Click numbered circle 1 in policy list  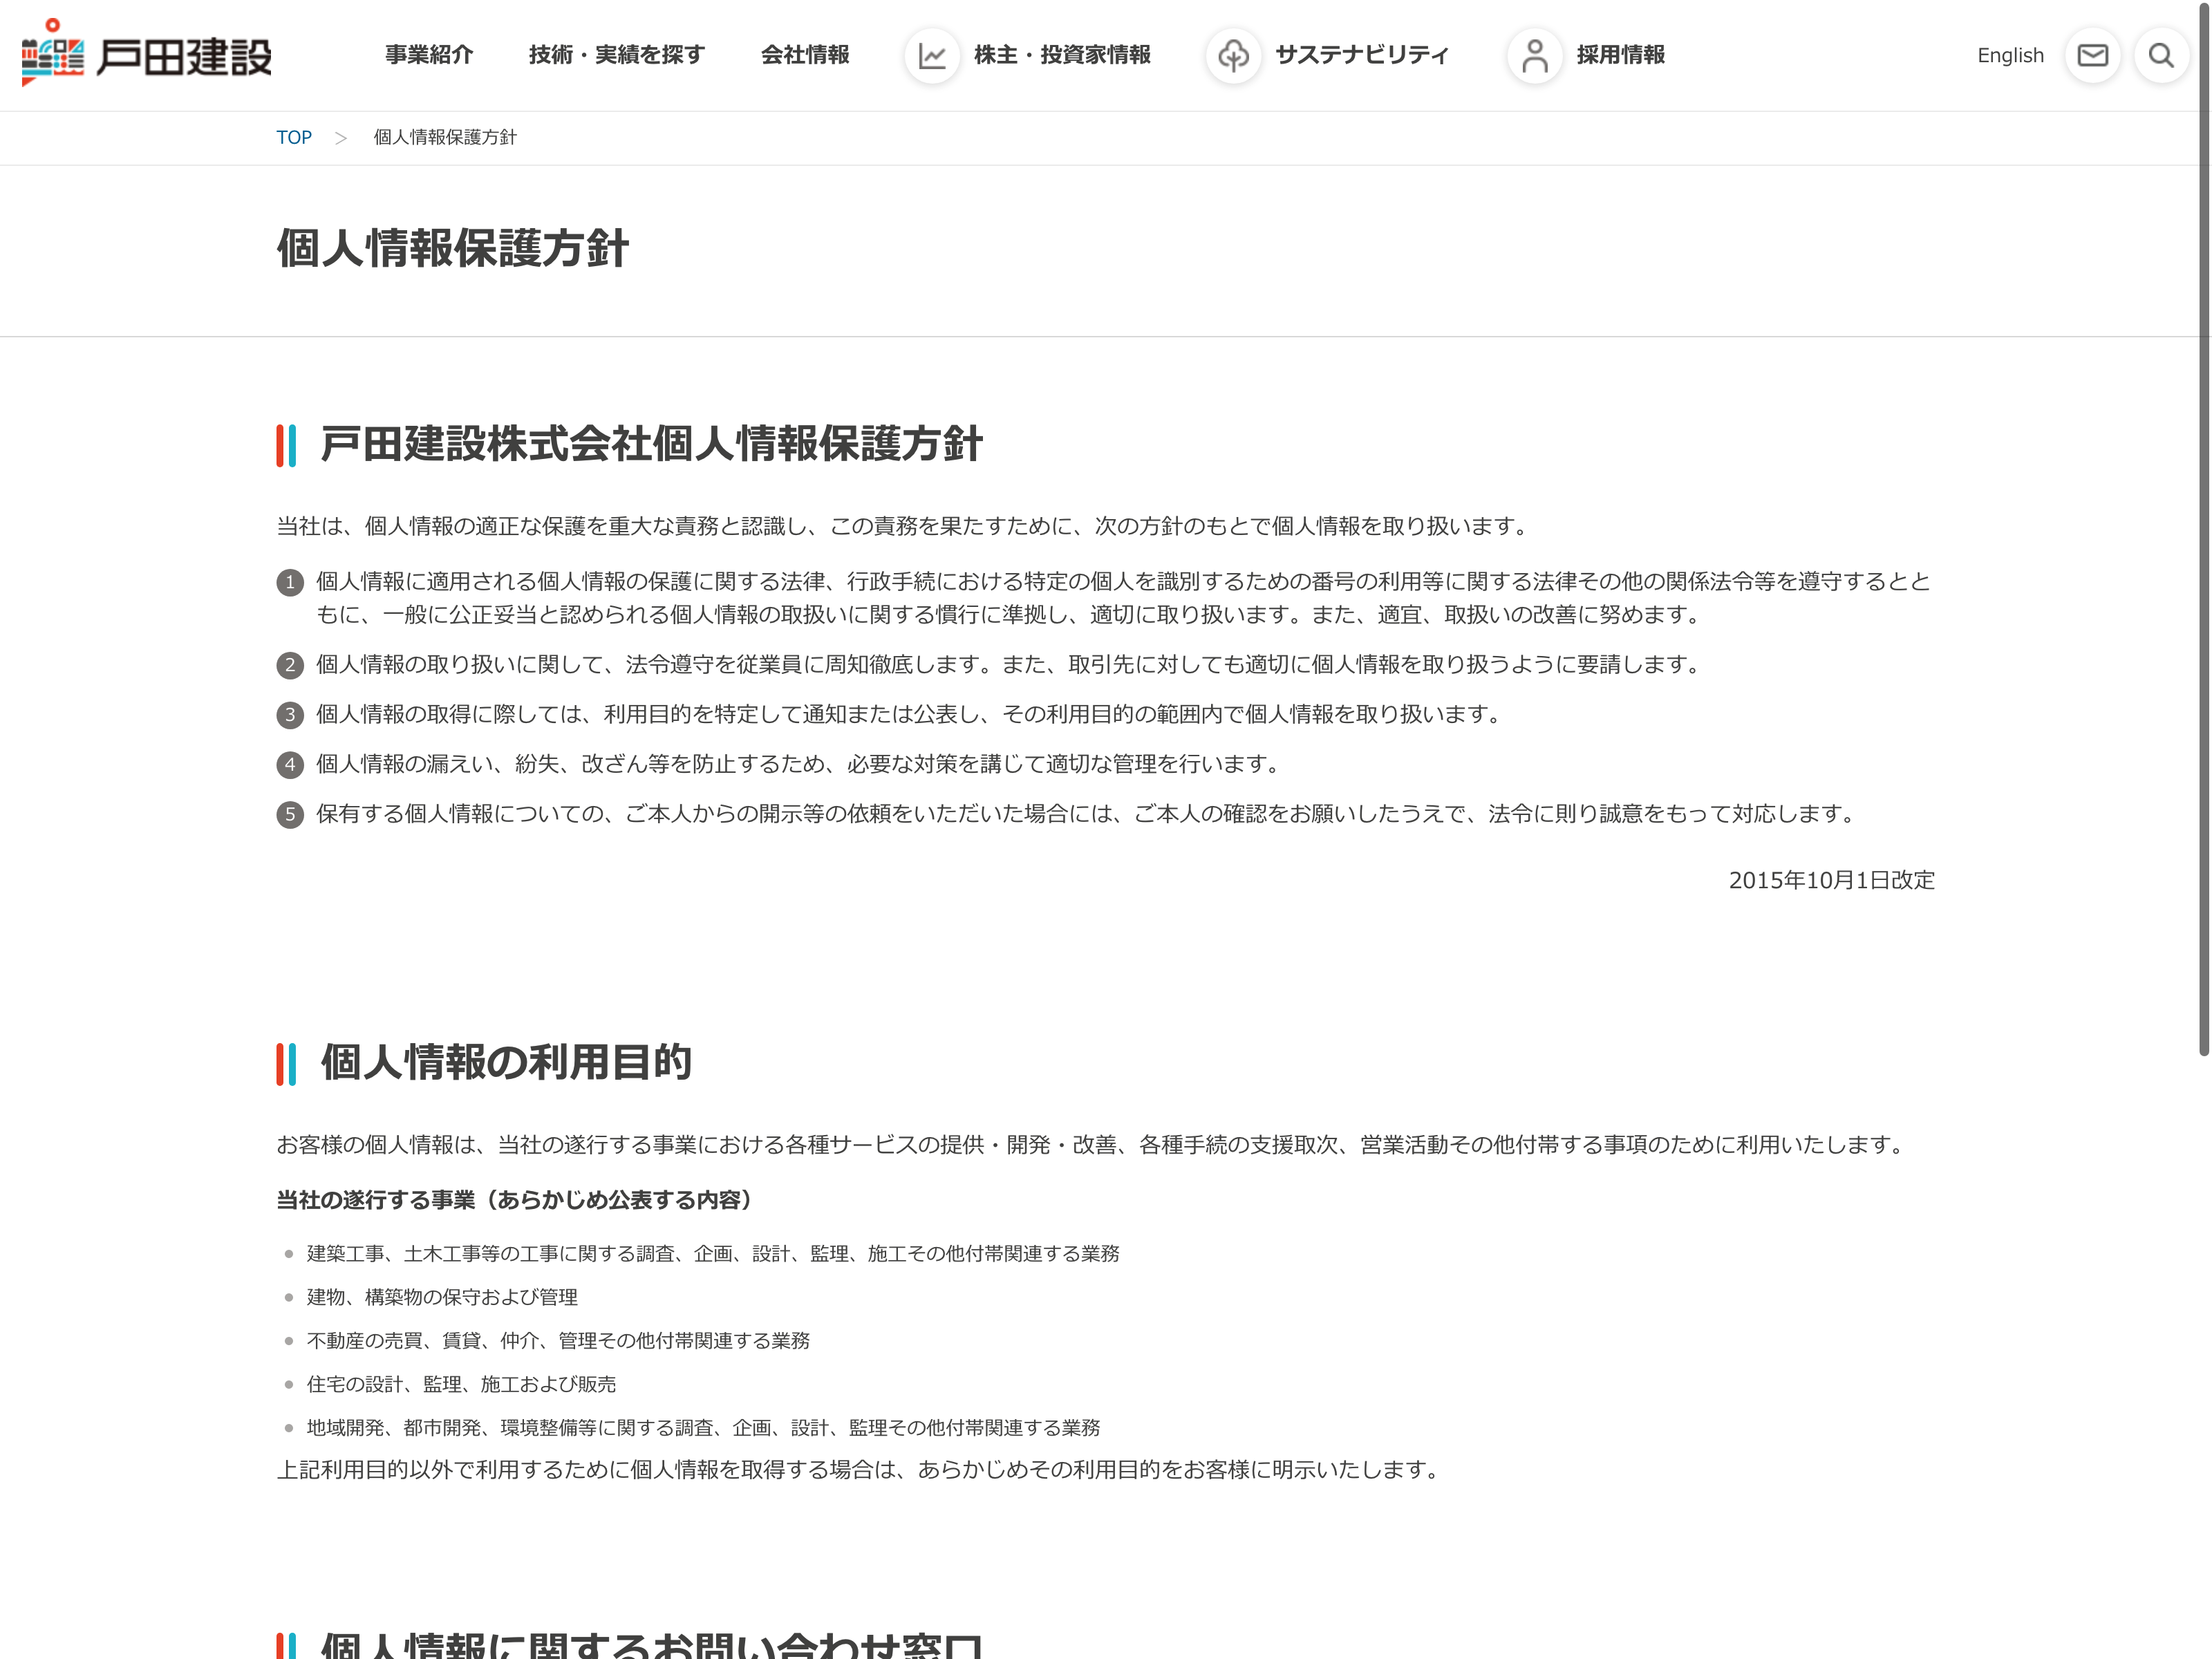[290, 582]
